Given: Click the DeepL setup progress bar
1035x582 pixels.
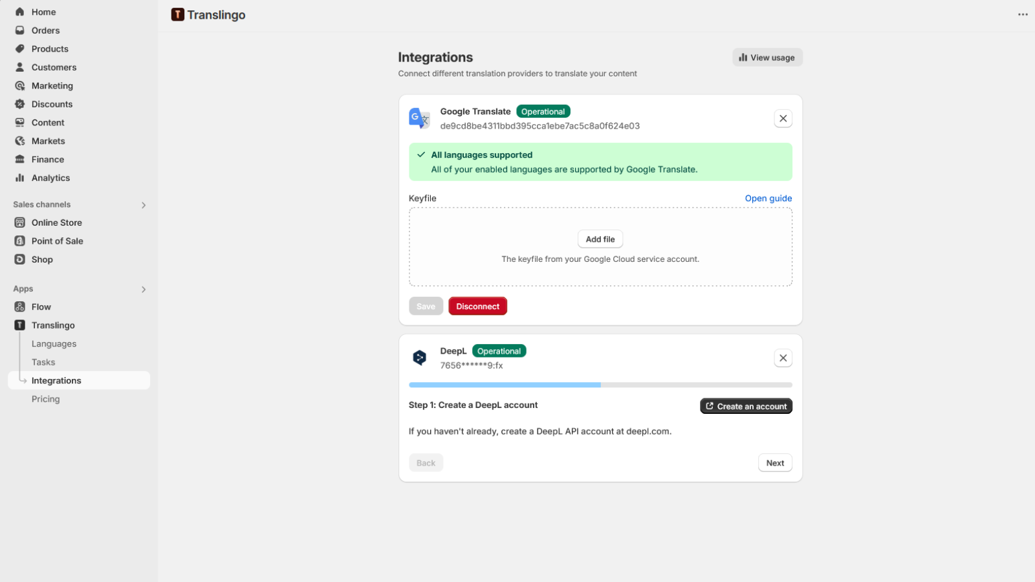Looking at the screenshot, I should click(x=600, y=385).
